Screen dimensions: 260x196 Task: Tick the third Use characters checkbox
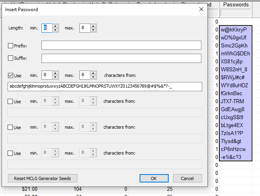(11, 127)
